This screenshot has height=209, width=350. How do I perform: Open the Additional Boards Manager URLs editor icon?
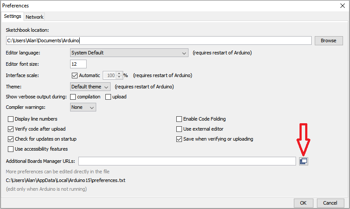[x=303, y=161]
